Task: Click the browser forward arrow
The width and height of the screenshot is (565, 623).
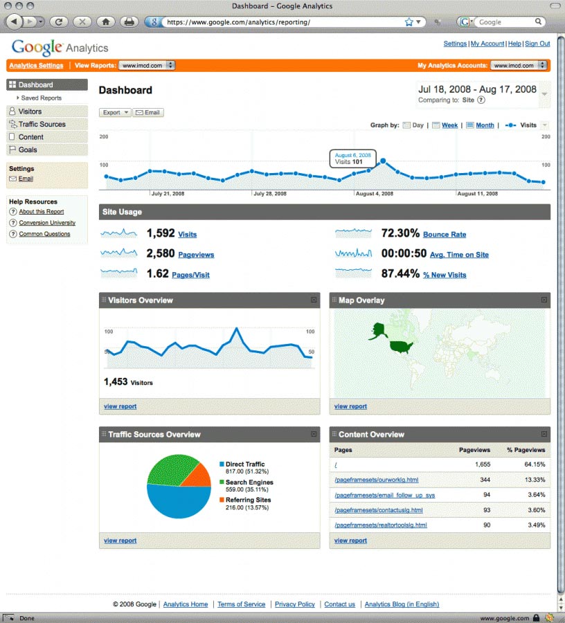Action: [29, 21]
